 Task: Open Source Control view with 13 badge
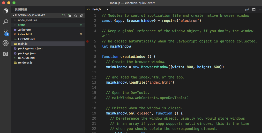point(6,33)
